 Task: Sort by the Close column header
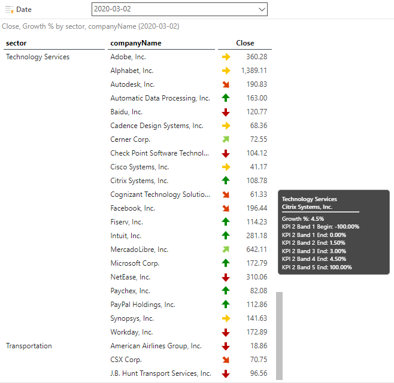point(245,43)
